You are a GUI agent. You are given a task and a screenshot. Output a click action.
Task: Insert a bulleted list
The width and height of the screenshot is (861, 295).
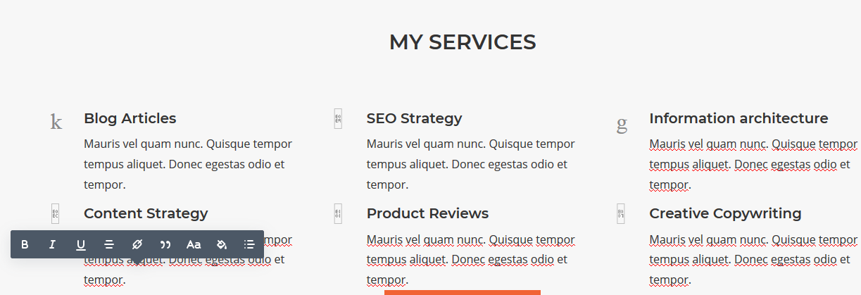249,245
